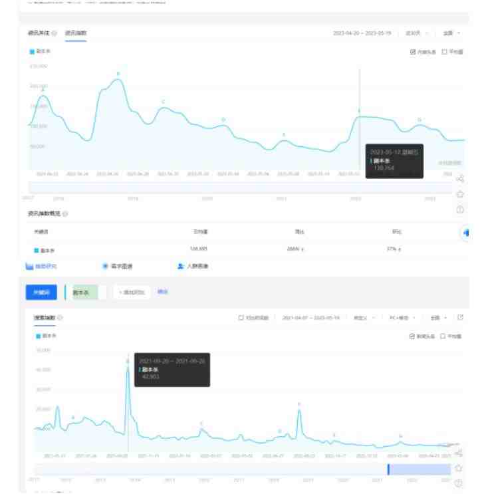
Task: Click the info icon beside 搜索指数
Action: coord(60,318)
